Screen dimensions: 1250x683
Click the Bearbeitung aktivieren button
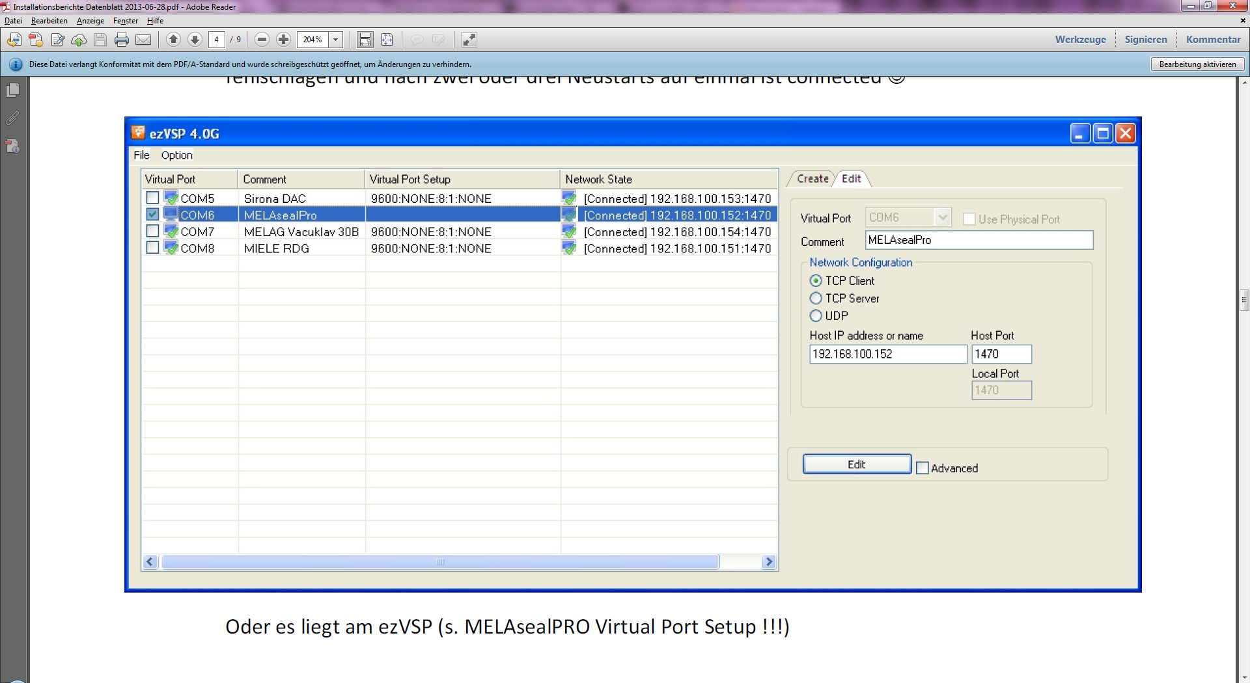click(x=1197, y=64)
